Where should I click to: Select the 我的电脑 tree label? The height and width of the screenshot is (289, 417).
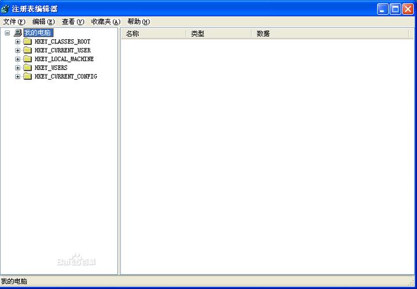[39, 33]
